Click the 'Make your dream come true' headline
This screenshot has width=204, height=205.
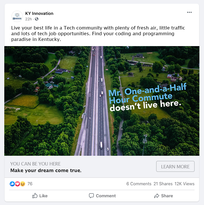point(46,170)
